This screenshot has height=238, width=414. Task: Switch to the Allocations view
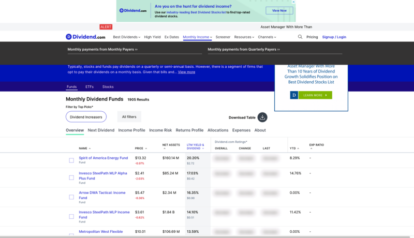point(218,130)
